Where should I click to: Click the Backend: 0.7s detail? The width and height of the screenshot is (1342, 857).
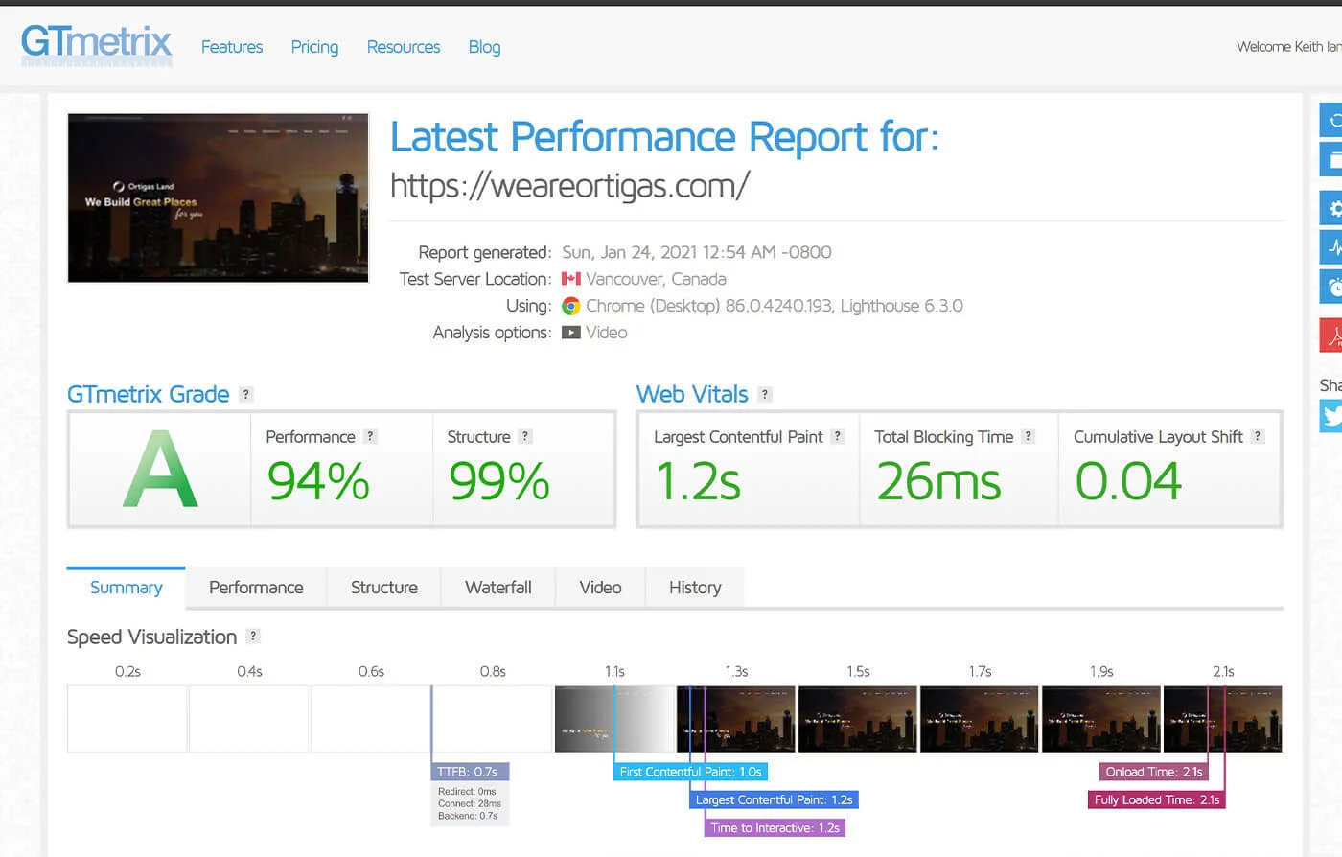coord(468,816)
